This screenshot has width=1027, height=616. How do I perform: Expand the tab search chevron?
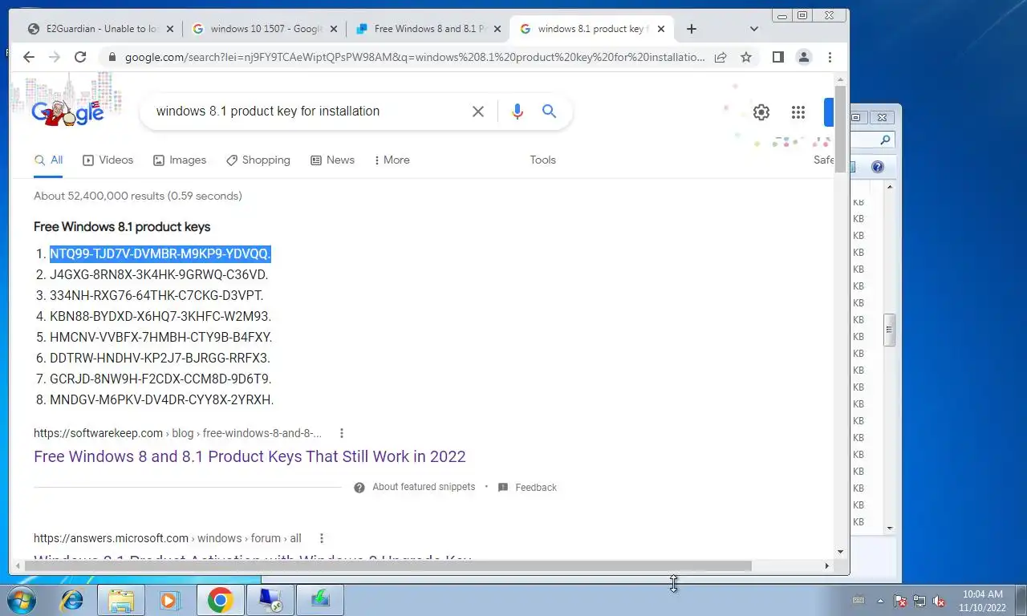(x=753, y=29)
